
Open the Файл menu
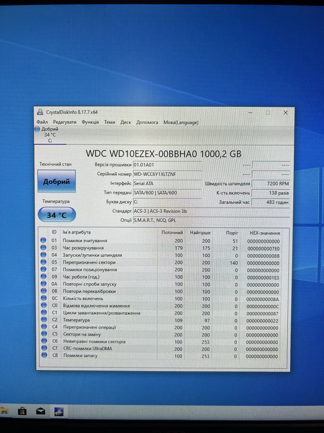pyautogui.click(x=42, y=122)
